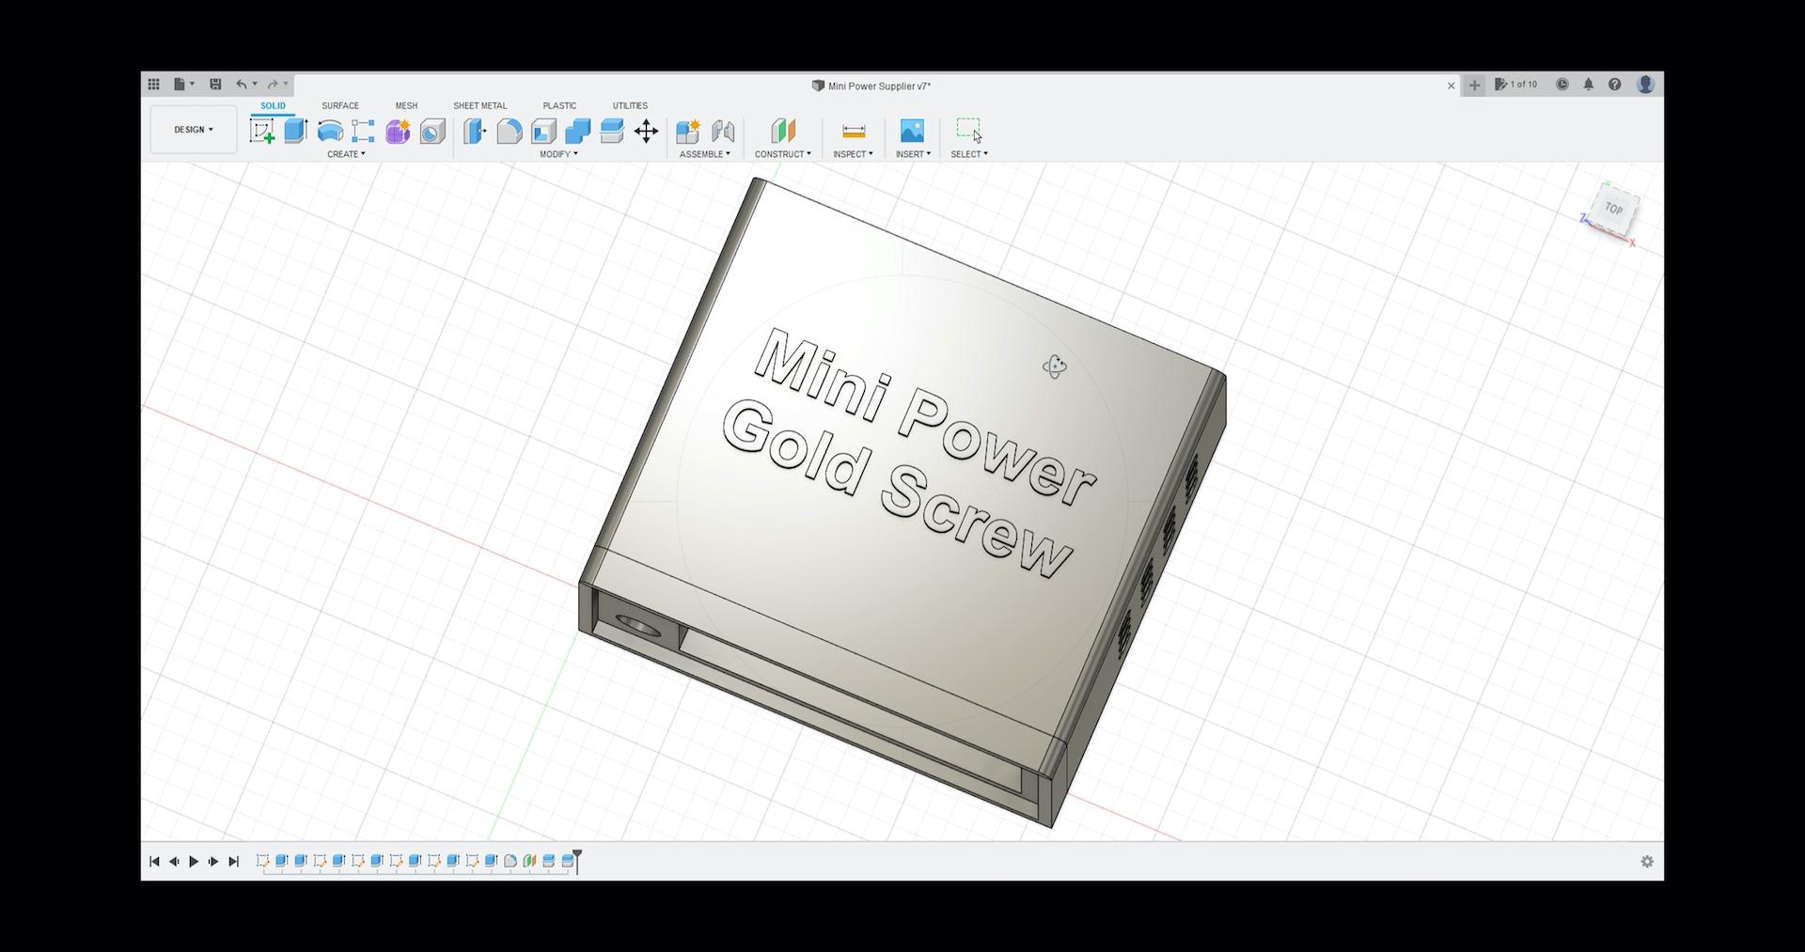This screenshot has height=952, width=1805.
Task: Switch to the SURFACE tab
Action: 340,106
